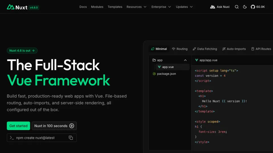Switch to the Data Fetching tab

[205, 49]
